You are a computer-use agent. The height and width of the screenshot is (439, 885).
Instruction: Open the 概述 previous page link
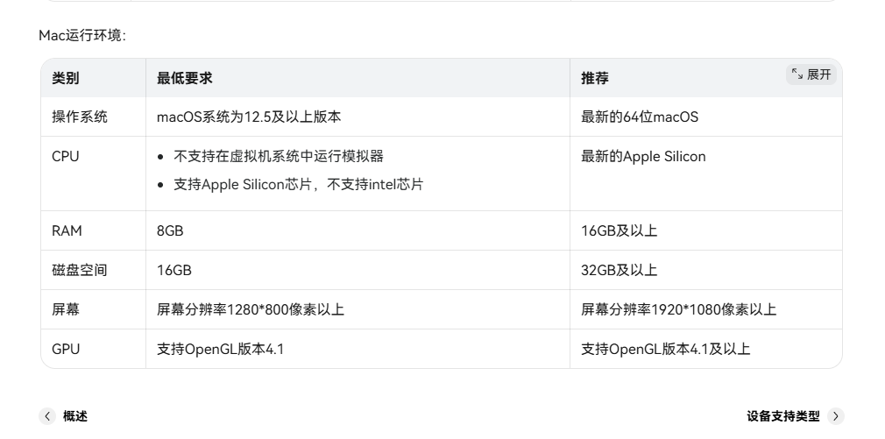pos(74,416)
